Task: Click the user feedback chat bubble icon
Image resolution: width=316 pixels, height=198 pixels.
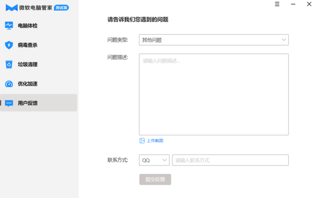Action: pyautogui.click(x=9, y=103)
